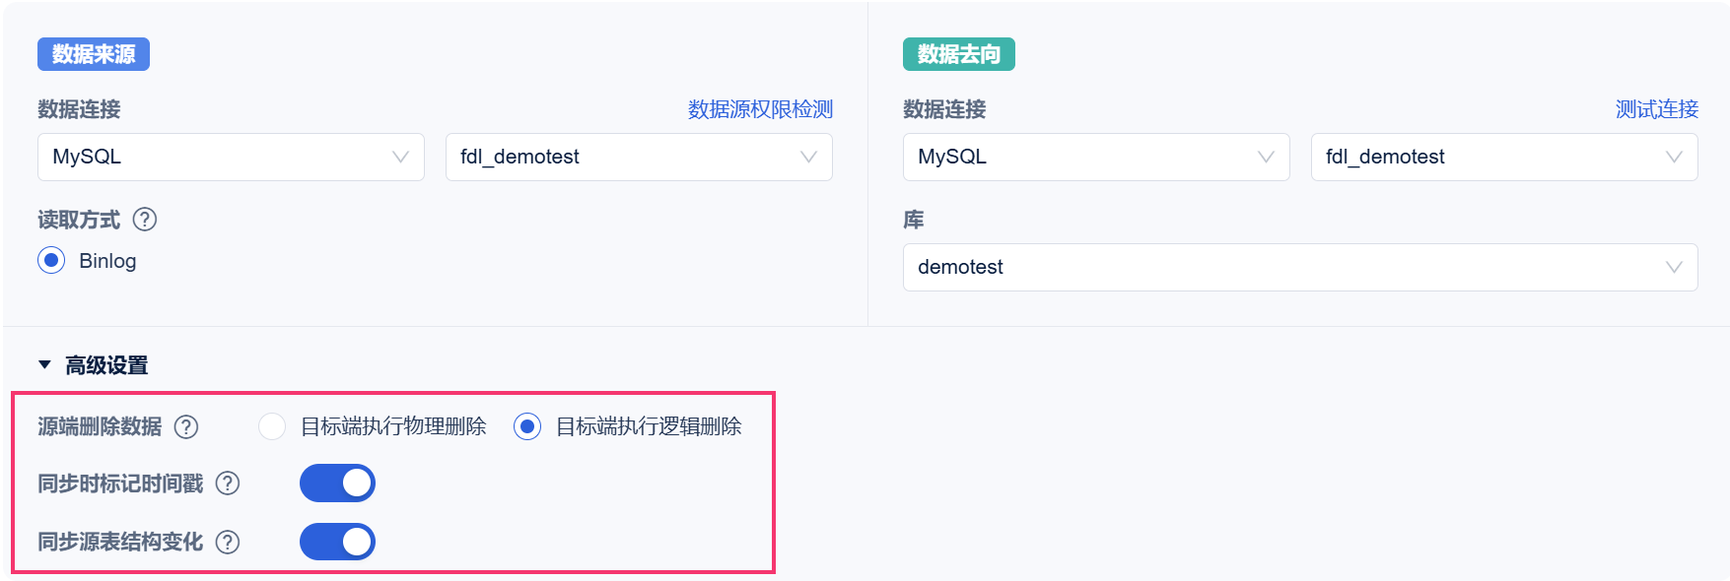Click help icon beside 同步源表结构变化
The height and width of the screenshot is (581, 1730).
(x=228, y=542)
